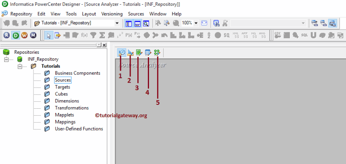Toggle the Output window toolbar button
Screen dimensions: 346x164
point(137,23)
